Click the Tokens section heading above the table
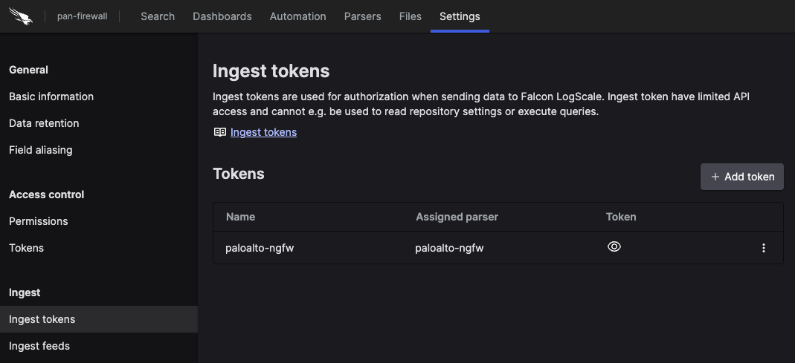This screenshot has height=363, width=795. (x=238, y=174)
